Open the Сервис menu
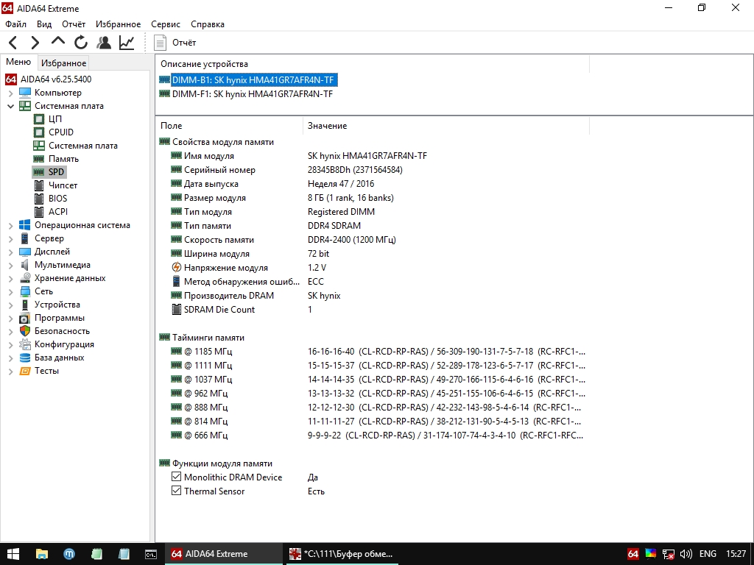Screen dimensions: 754x565 (166, 24)
